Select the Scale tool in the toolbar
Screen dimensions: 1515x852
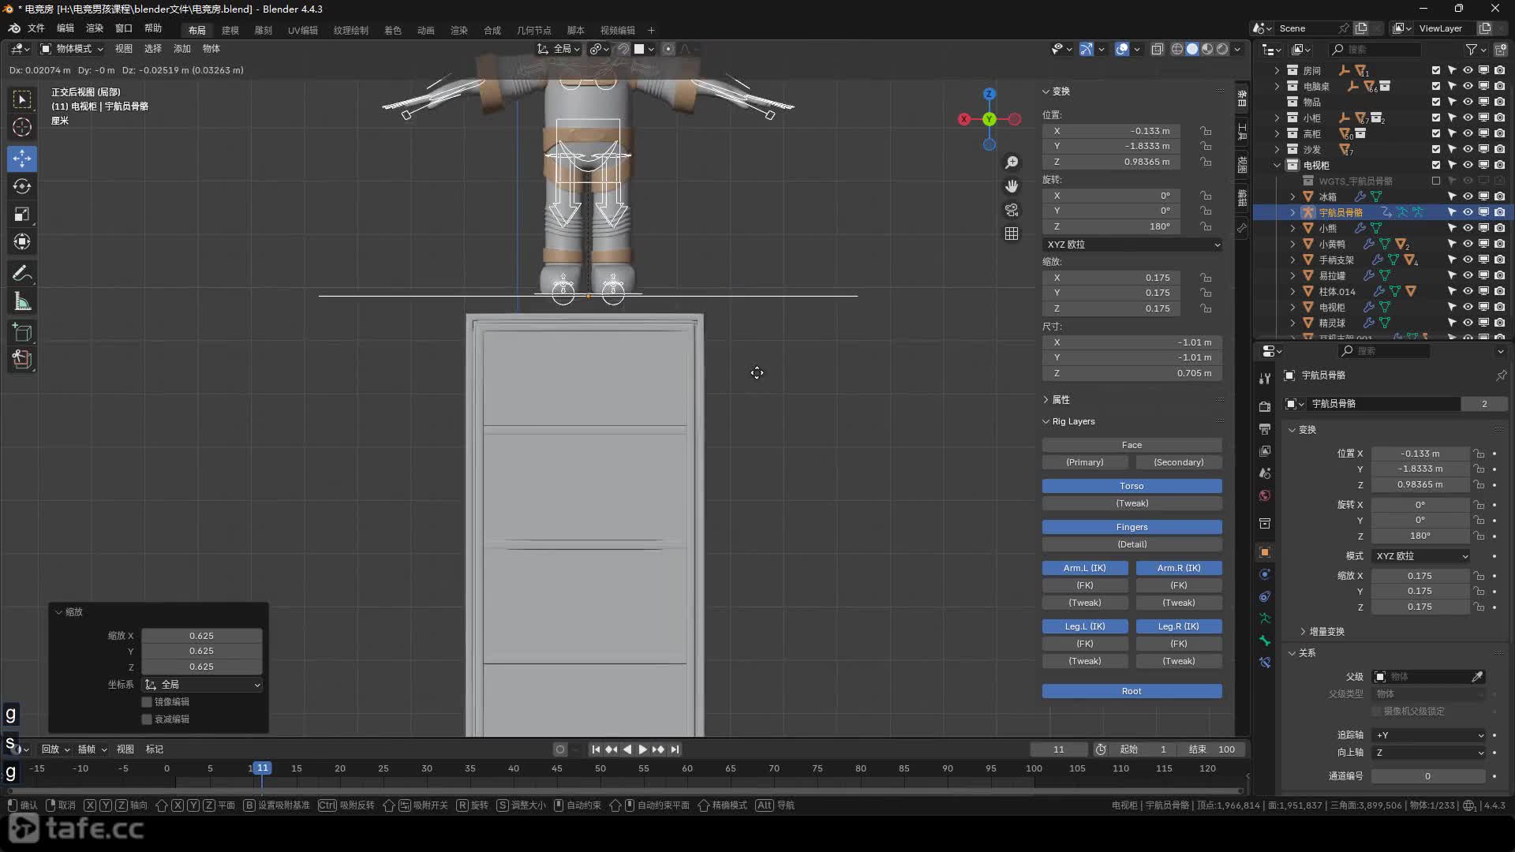pyautogui.click(x=22, y=214)
